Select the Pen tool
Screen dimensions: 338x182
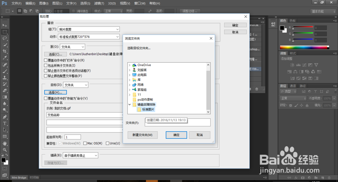tap(4, 117)
